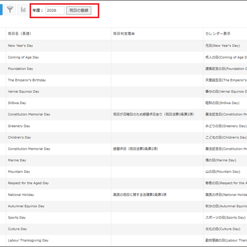Select the Labour Thanksgiving Day cell
This screenshot has height=247, width=247.
coord(59,241)
